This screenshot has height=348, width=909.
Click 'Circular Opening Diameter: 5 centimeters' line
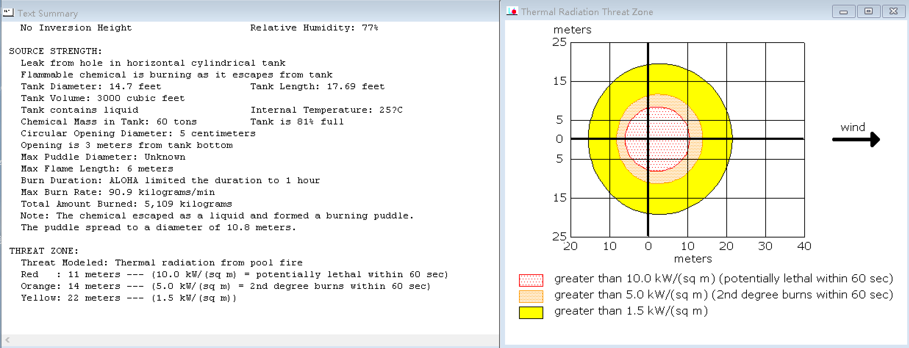138,133
